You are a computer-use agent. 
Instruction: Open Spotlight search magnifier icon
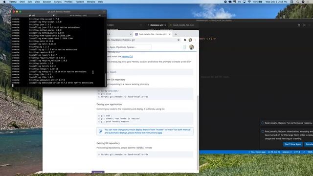tap(297, 2)
